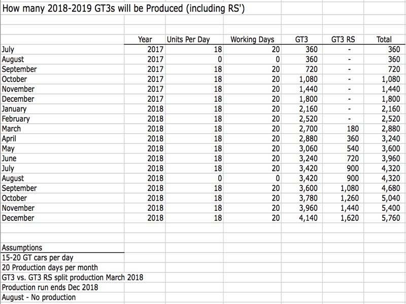Select the GT3 cell '1,080'

(309, 79)
